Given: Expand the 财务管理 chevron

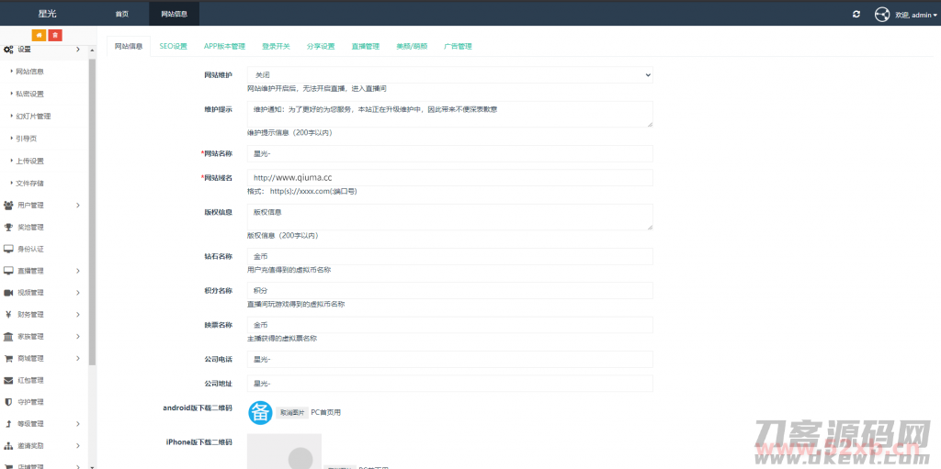Looking at the screenshot, I should click(x=78, y=314).
